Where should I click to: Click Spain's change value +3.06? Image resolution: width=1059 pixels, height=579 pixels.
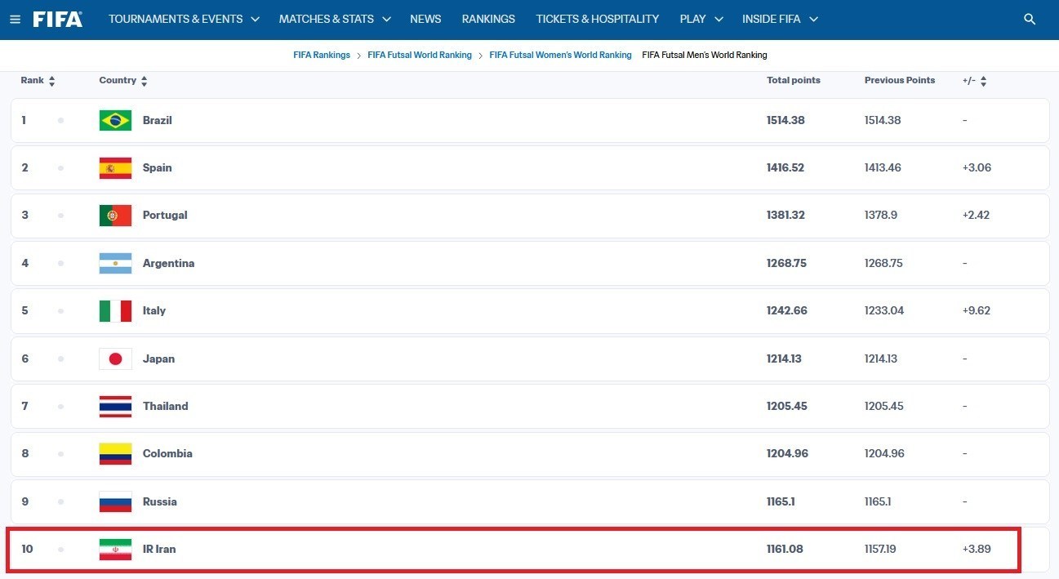click(x=977, y=167)
